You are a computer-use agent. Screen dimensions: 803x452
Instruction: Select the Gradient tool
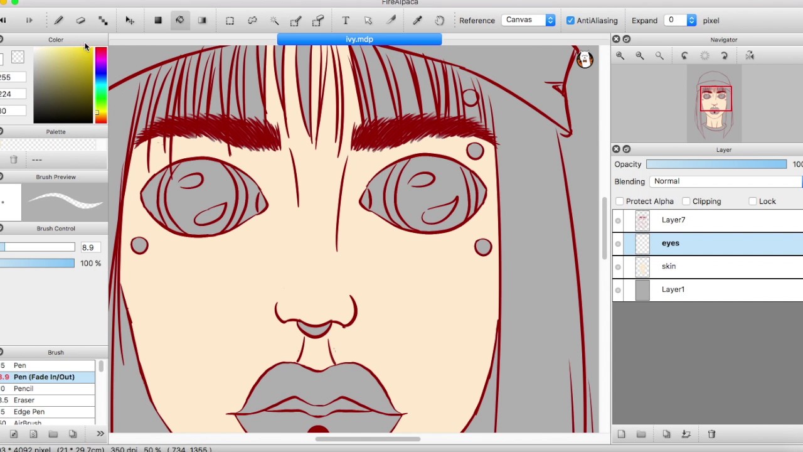202,21
